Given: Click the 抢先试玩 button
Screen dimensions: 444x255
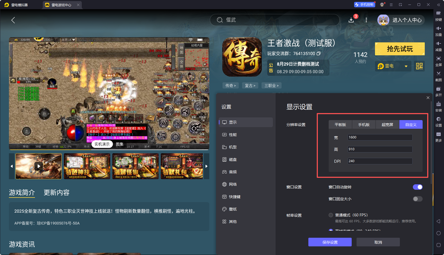Looking at the screenshot, I should (x=400, y=49).
